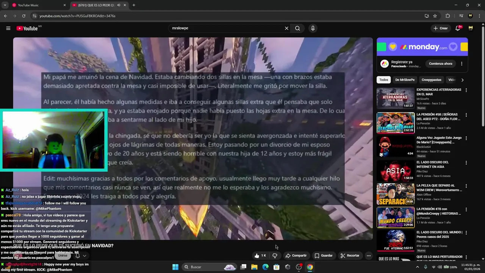Image resolution: width=485 pixels, height=273 pixels.
Task: Clear the mrslowpe search text
Action: [x=286, y=28]
